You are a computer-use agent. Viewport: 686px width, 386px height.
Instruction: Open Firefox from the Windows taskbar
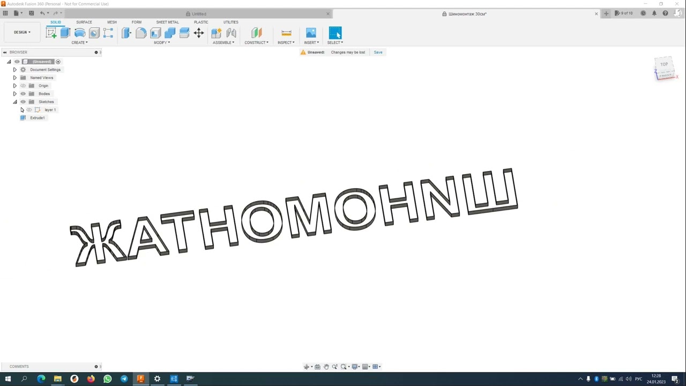[91, 379]
